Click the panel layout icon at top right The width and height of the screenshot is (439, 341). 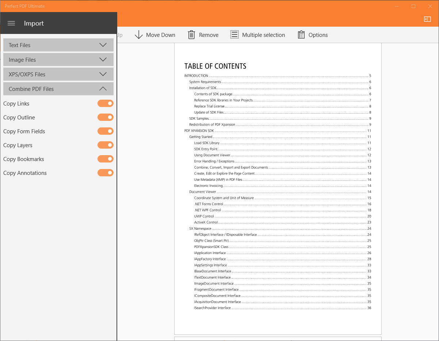pyautogui.click(x=427, y=19)
